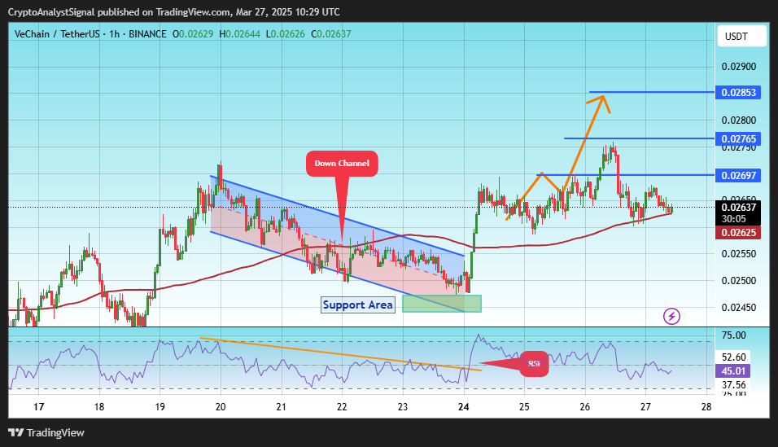Click the 37.56 RSI axis label
This screenshot has width=778, height=447.
pyautogui.click(x=733, y=385)
